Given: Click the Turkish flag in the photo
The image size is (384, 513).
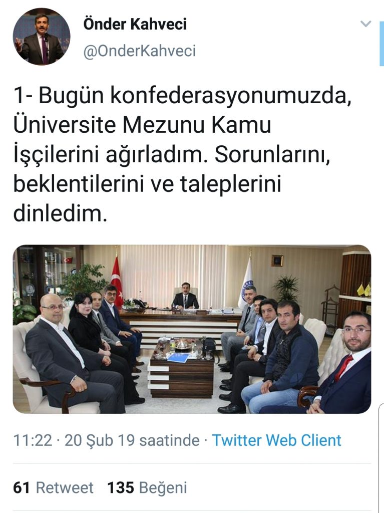Looking at the screenshot, I should coord(117,279).
